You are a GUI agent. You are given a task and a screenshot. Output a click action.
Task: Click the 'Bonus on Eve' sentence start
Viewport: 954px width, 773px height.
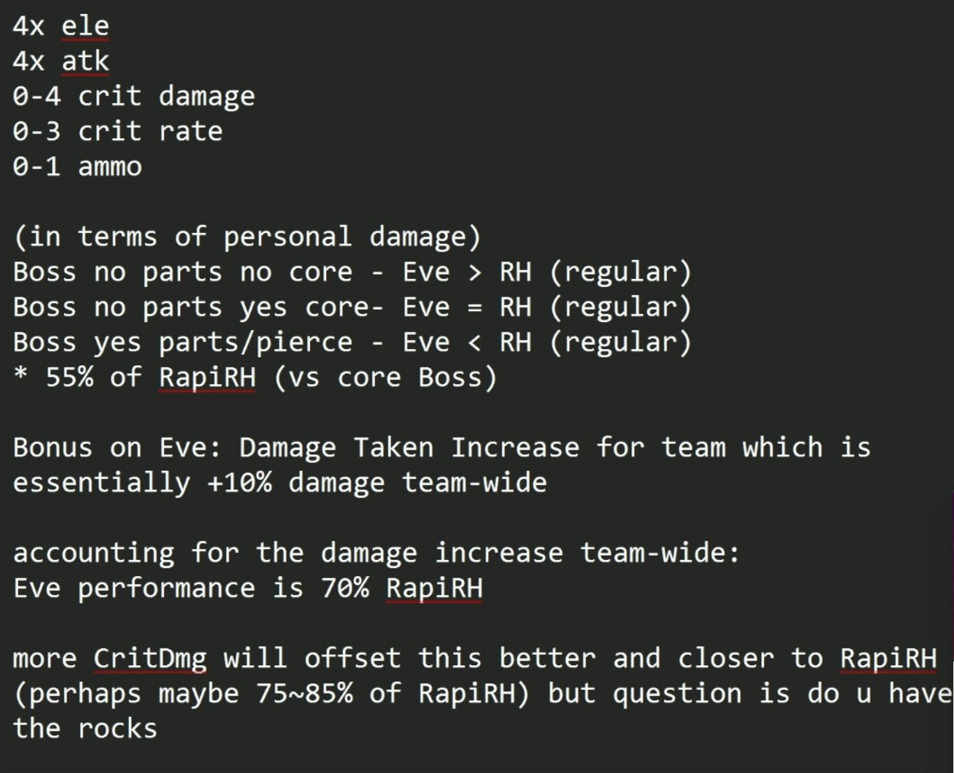click(x=117, y=448)
